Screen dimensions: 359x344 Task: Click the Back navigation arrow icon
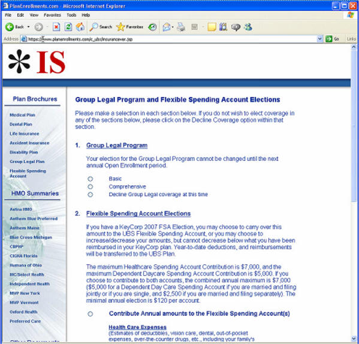point(10,27)
